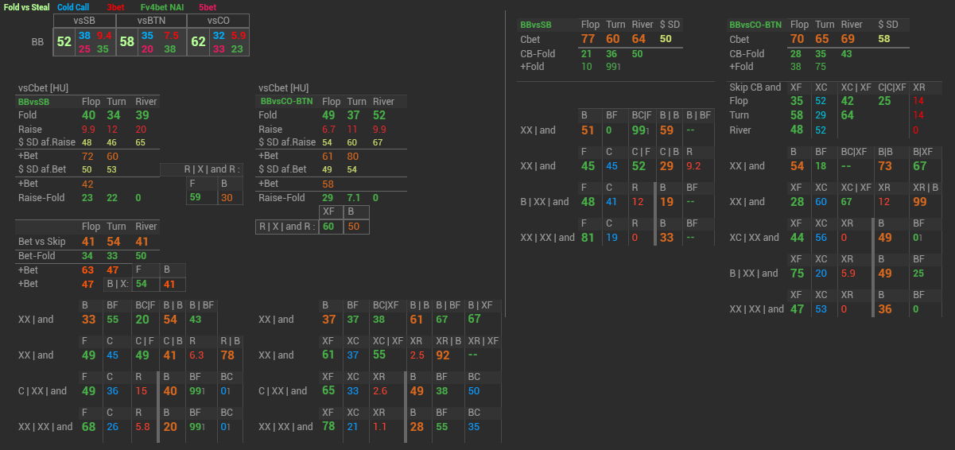
Task: Click the Cbet flop value 77 in BBvsSB
Action: tap(588, 39)
